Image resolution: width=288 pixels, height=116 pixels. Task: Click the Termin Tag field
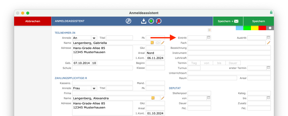coord(194,63)
